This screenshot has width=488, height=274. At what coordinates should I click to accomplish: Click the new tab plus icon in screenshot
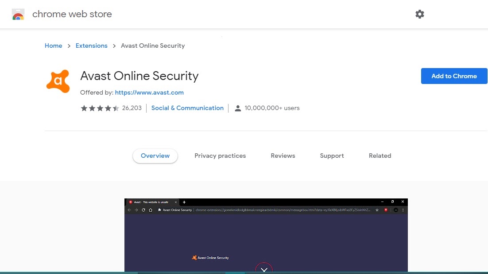[x=184, y=202]
